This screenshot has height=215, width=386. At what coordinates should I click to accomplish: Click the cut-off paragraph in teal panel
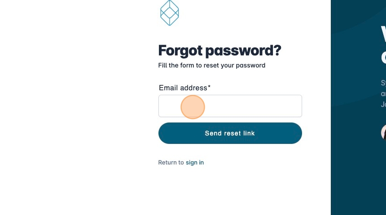tap(383, 94)
